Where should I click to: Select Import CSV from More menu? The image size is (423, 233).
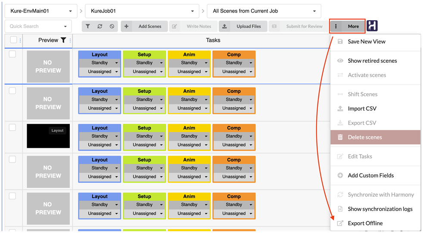click(x=362, y=108)
